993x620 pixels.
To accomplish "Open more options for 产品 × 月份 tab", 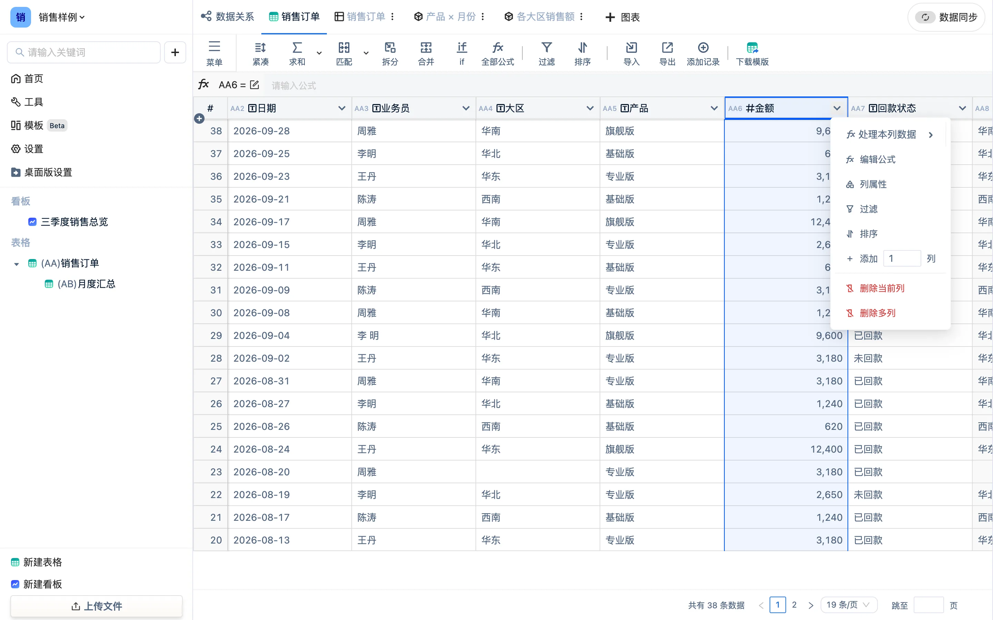I will [483, 17].
